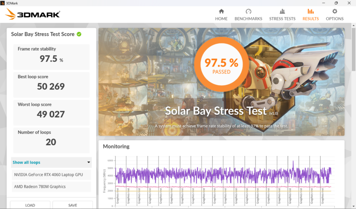Screen dimensions: 356x209
Task: Open the OPTIONS tab label
Action: coord(335,19)
